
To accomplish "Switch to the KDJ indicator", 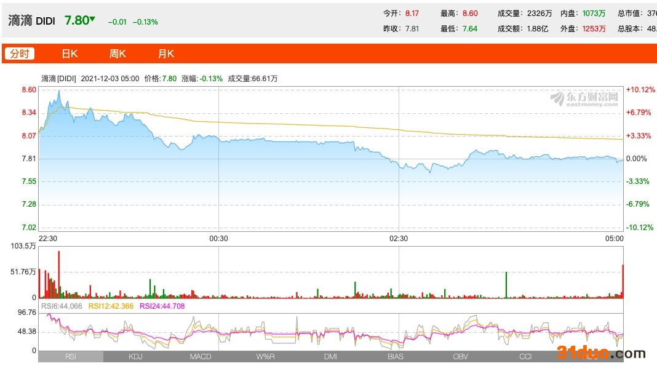I will [135, 357].
